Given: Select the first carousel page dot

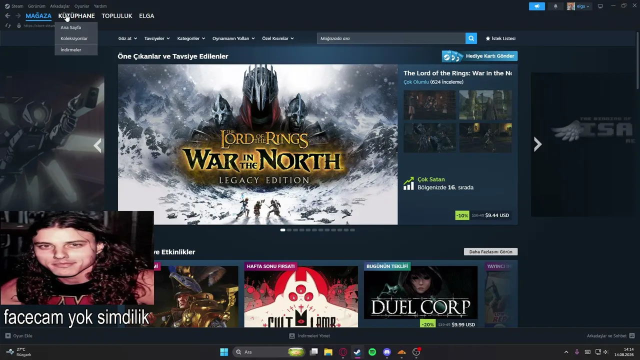Looking at the screenshot, I should (283, 230).
